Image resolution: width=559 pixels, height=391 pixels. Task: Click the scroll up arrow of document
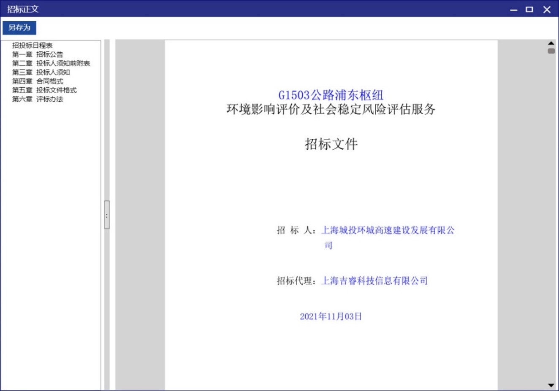click(551, 43)
